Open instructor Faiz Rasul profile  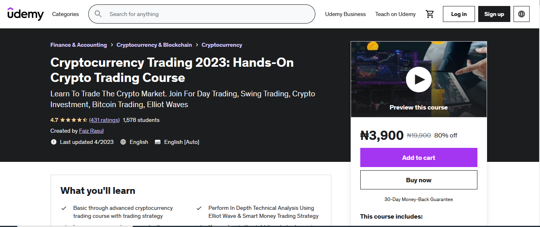point(91,131)
